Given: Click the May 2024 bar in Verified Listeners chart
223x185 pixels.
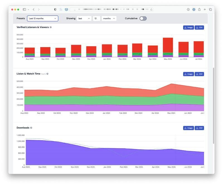Looking at the screenshot, I should [x=168, y=47].
